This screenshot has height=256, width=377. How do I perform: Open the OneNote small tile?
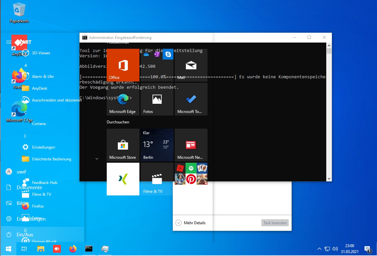[x=157, y=54]
